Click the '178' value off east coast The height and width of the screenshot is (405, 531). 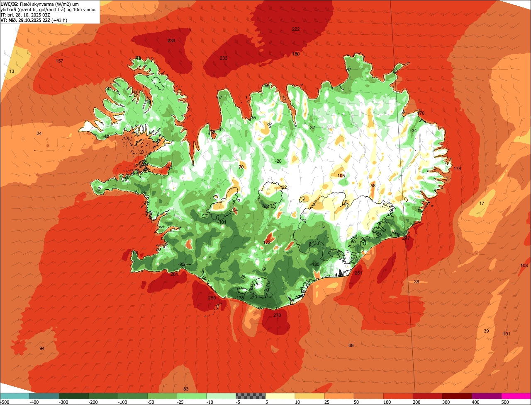click(x=457, y=169)
